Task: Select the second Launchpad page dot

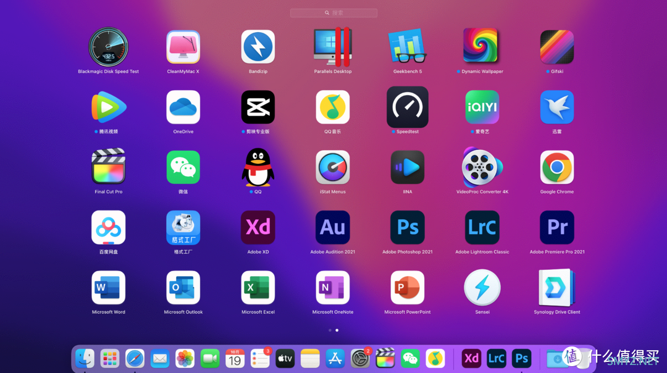Action: point(337,330)
